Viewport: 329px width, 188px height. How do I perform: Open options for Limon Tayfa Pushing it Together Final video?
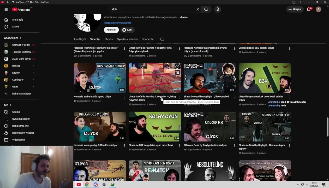[180, 48]
